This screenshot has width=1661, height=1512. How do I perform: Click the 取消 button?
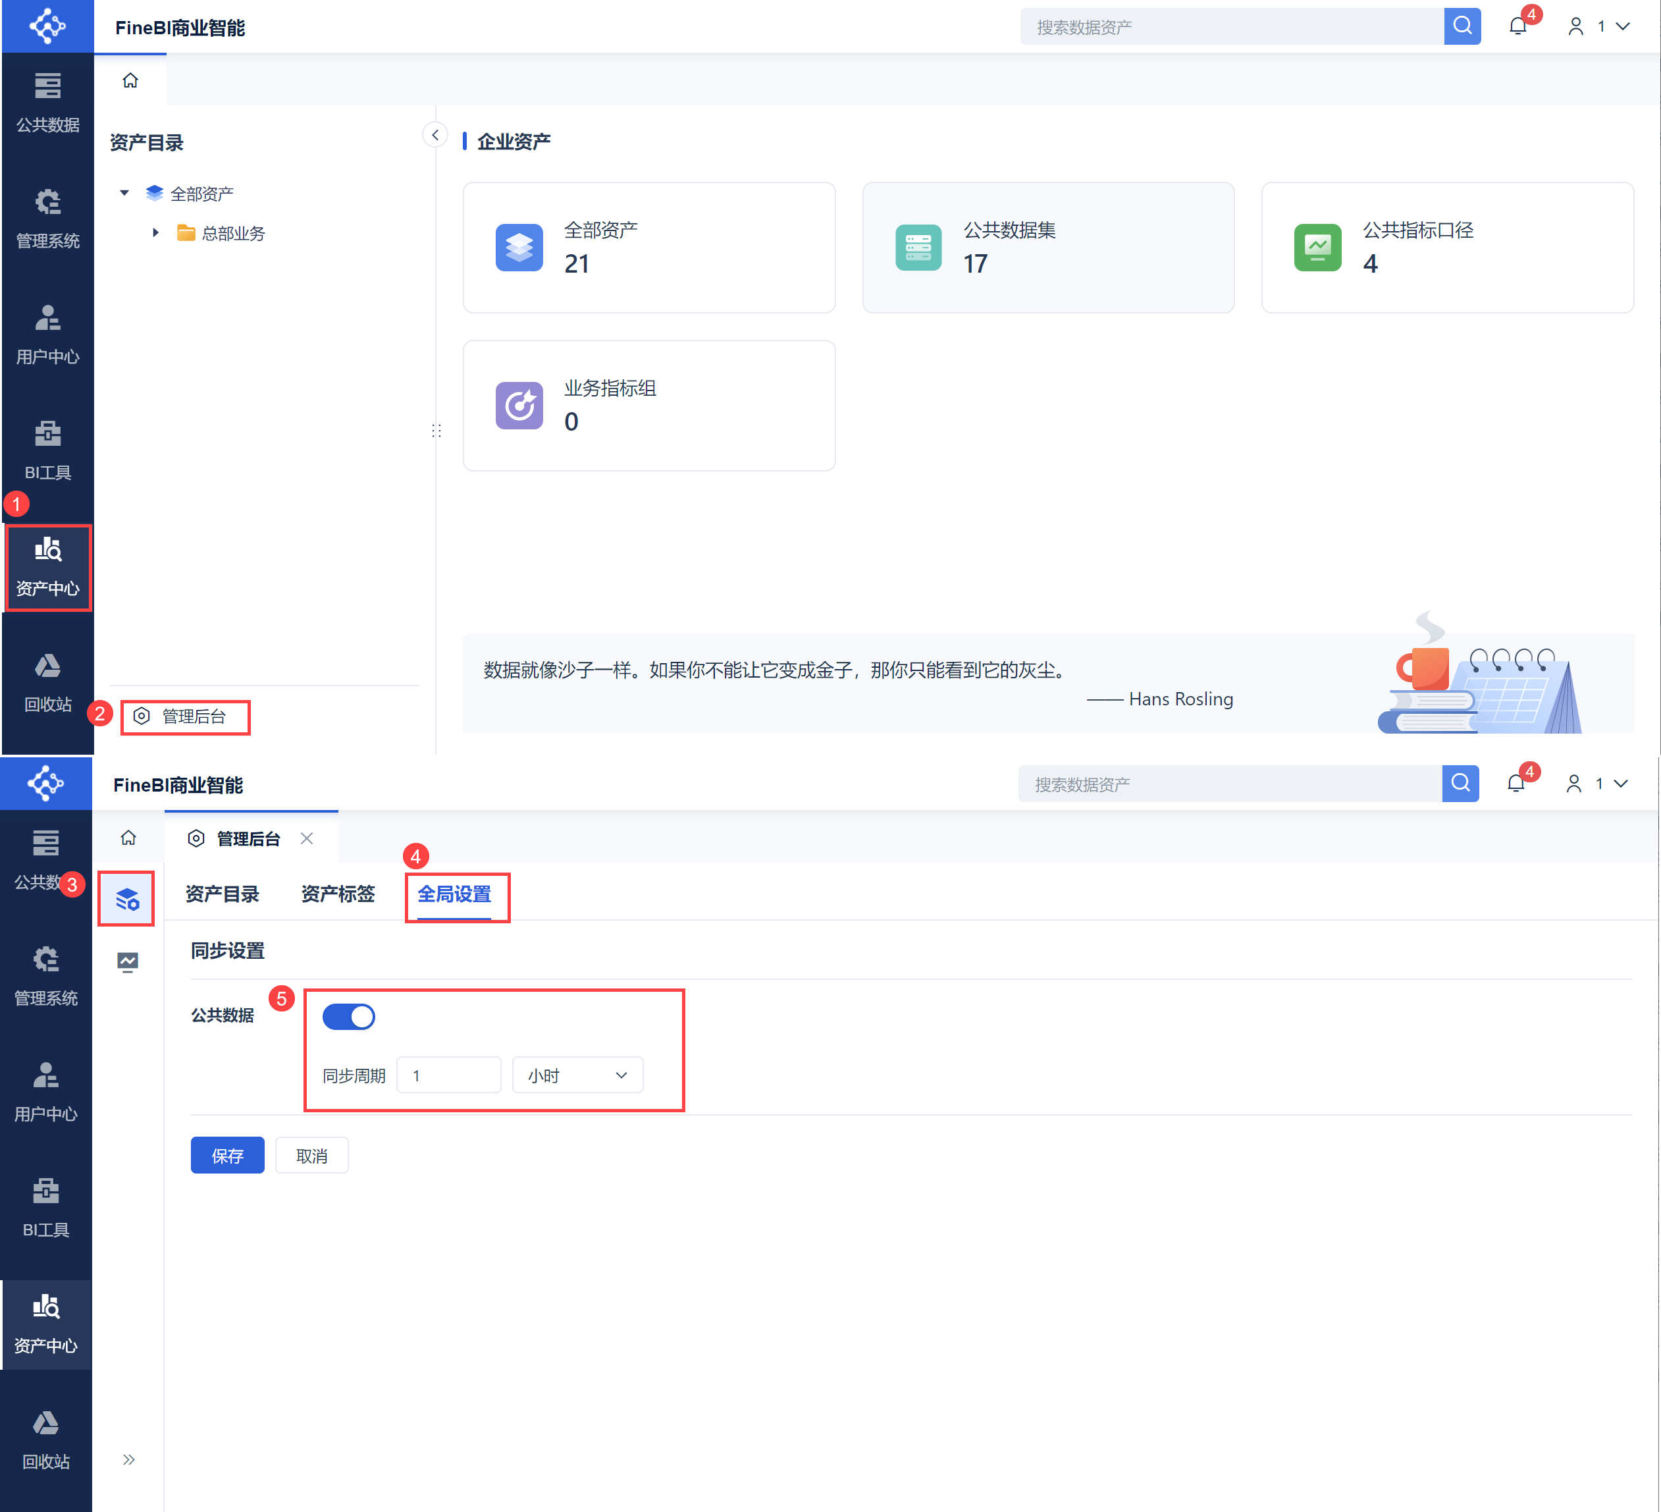(x=311, y=1155)
